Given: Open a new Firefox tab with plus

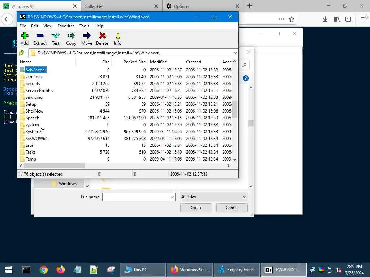Looking at the screenshot, I should [x=250, y=6].
